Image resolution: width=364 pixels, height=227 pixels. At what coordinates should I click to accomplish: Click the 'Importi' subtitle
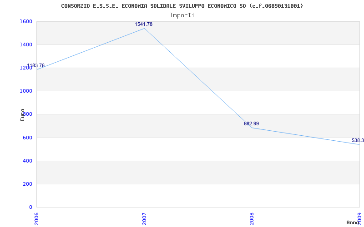click(x=182, y=15)
